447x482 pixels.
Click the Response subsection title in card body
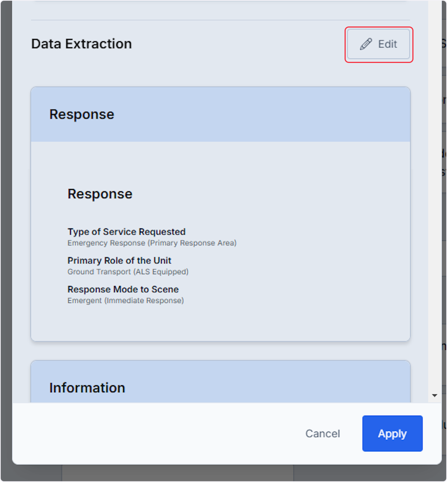pos(100,194)
